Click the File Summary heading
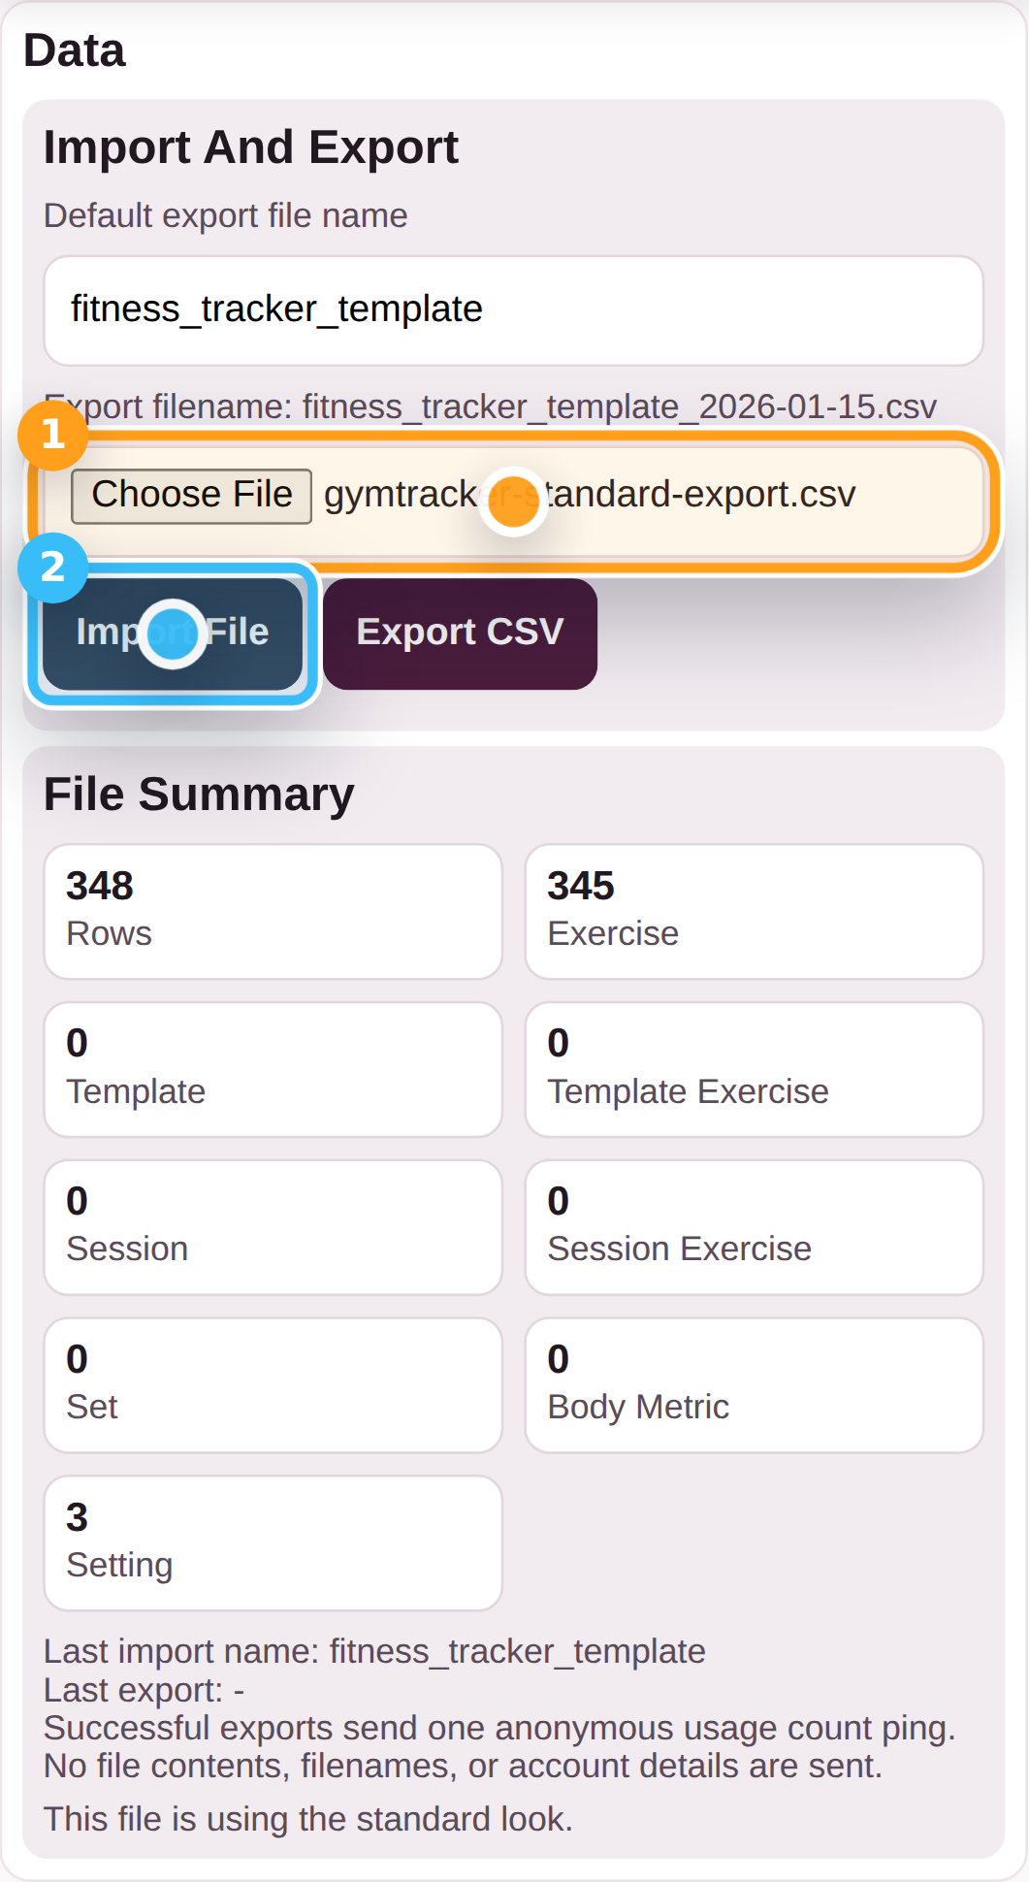Viewport: 1029px width, 1882px height. coord(198,793)
